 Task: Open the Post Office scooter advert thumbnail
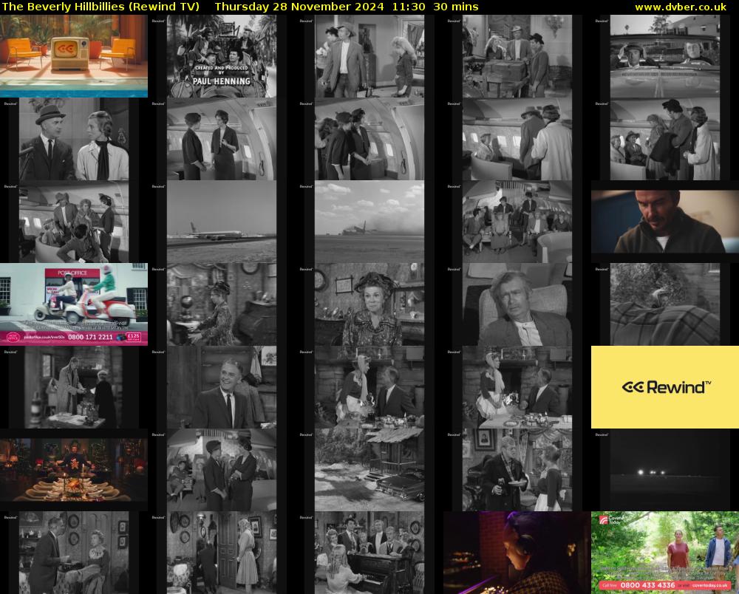coord(73,304)
